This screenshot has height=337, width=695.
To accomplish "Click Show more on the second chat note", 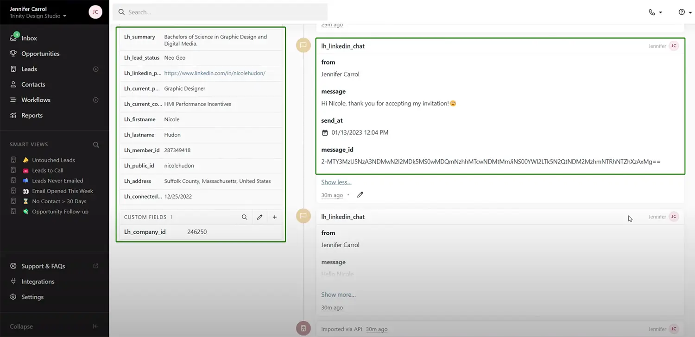I will point(339,295).
